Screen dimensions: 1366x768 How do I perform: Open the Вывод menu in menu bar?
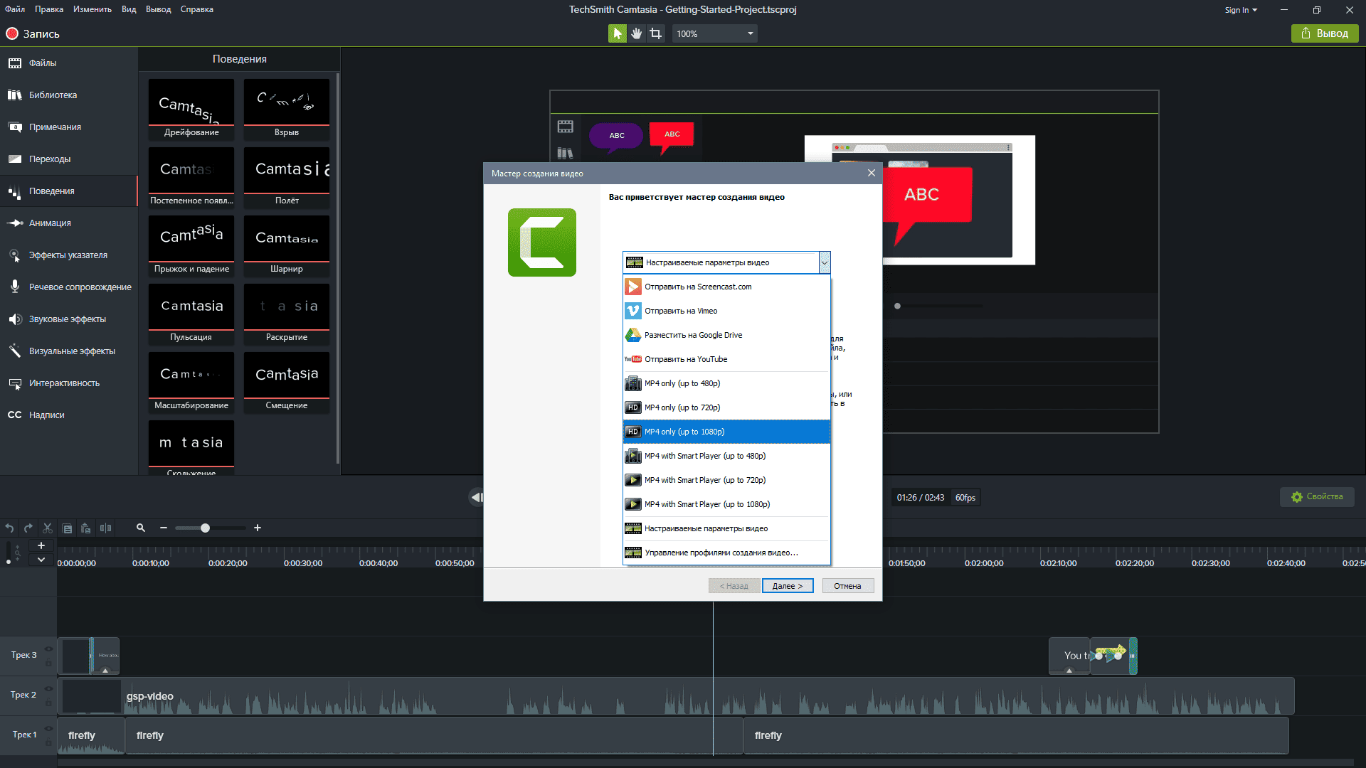tap(158, 9)
